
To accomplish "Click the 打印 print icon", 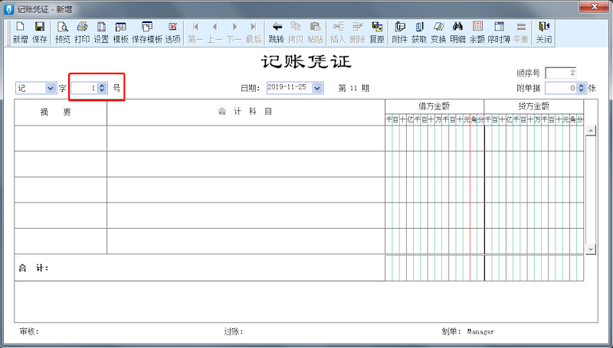I will pyautogui.click(x=82, y=33).
